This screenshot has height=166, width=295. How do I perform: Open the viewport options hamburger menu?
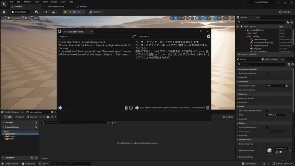pos(3,18)
